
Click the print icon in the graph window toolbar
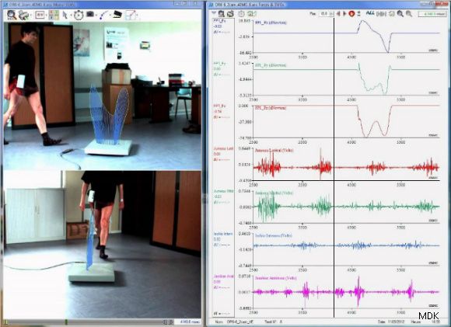click(x=230, y=13)
